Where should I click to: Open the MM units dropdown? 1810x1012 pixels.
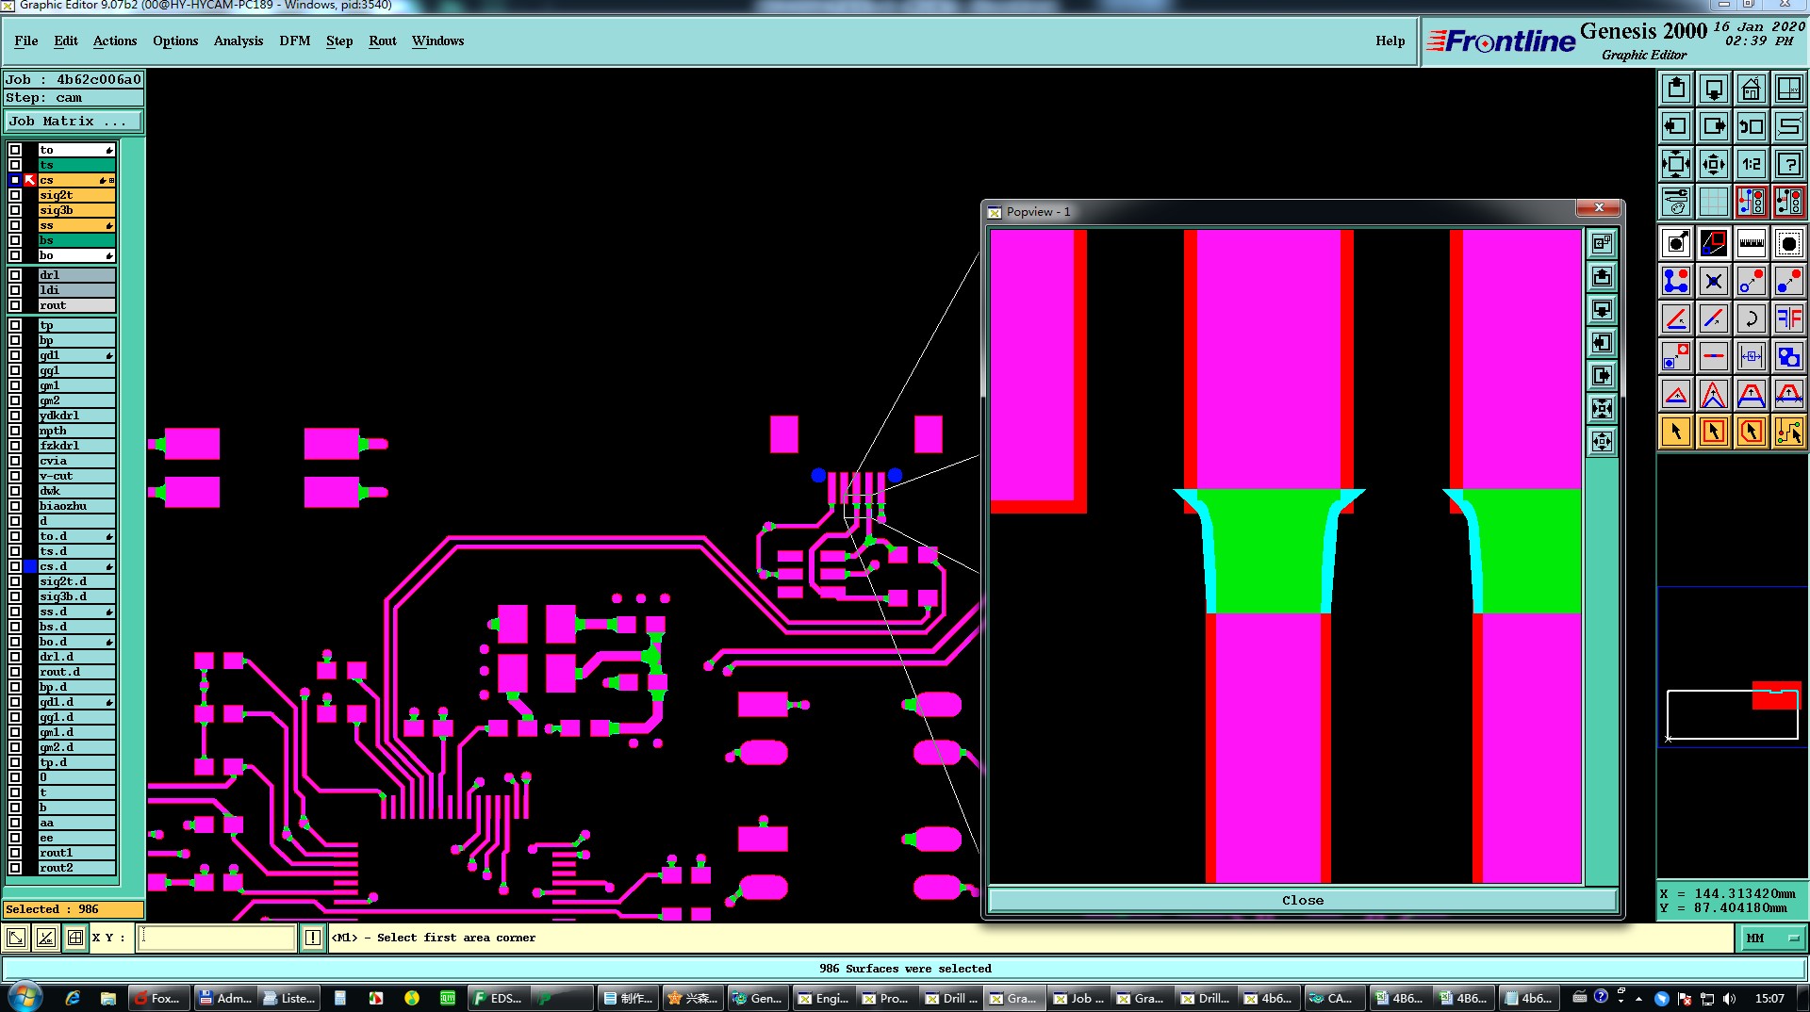click(x=1772, y=938)
